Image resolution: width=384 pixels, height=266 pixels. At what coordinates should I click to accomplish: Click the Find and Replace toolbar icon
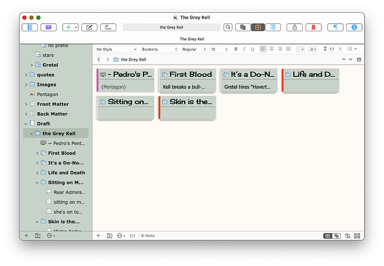click(x=108, y=27)
